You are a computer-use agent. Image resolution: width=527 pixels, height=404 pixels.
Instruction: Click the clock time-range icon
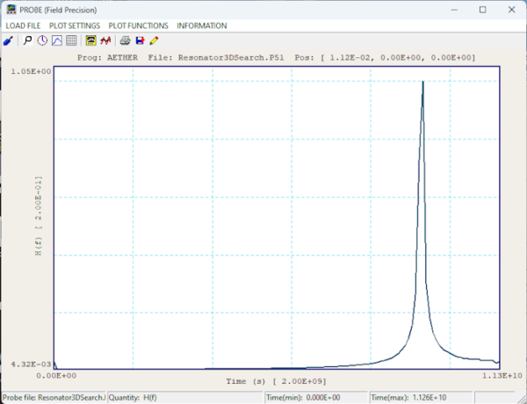tap(42, 40)
